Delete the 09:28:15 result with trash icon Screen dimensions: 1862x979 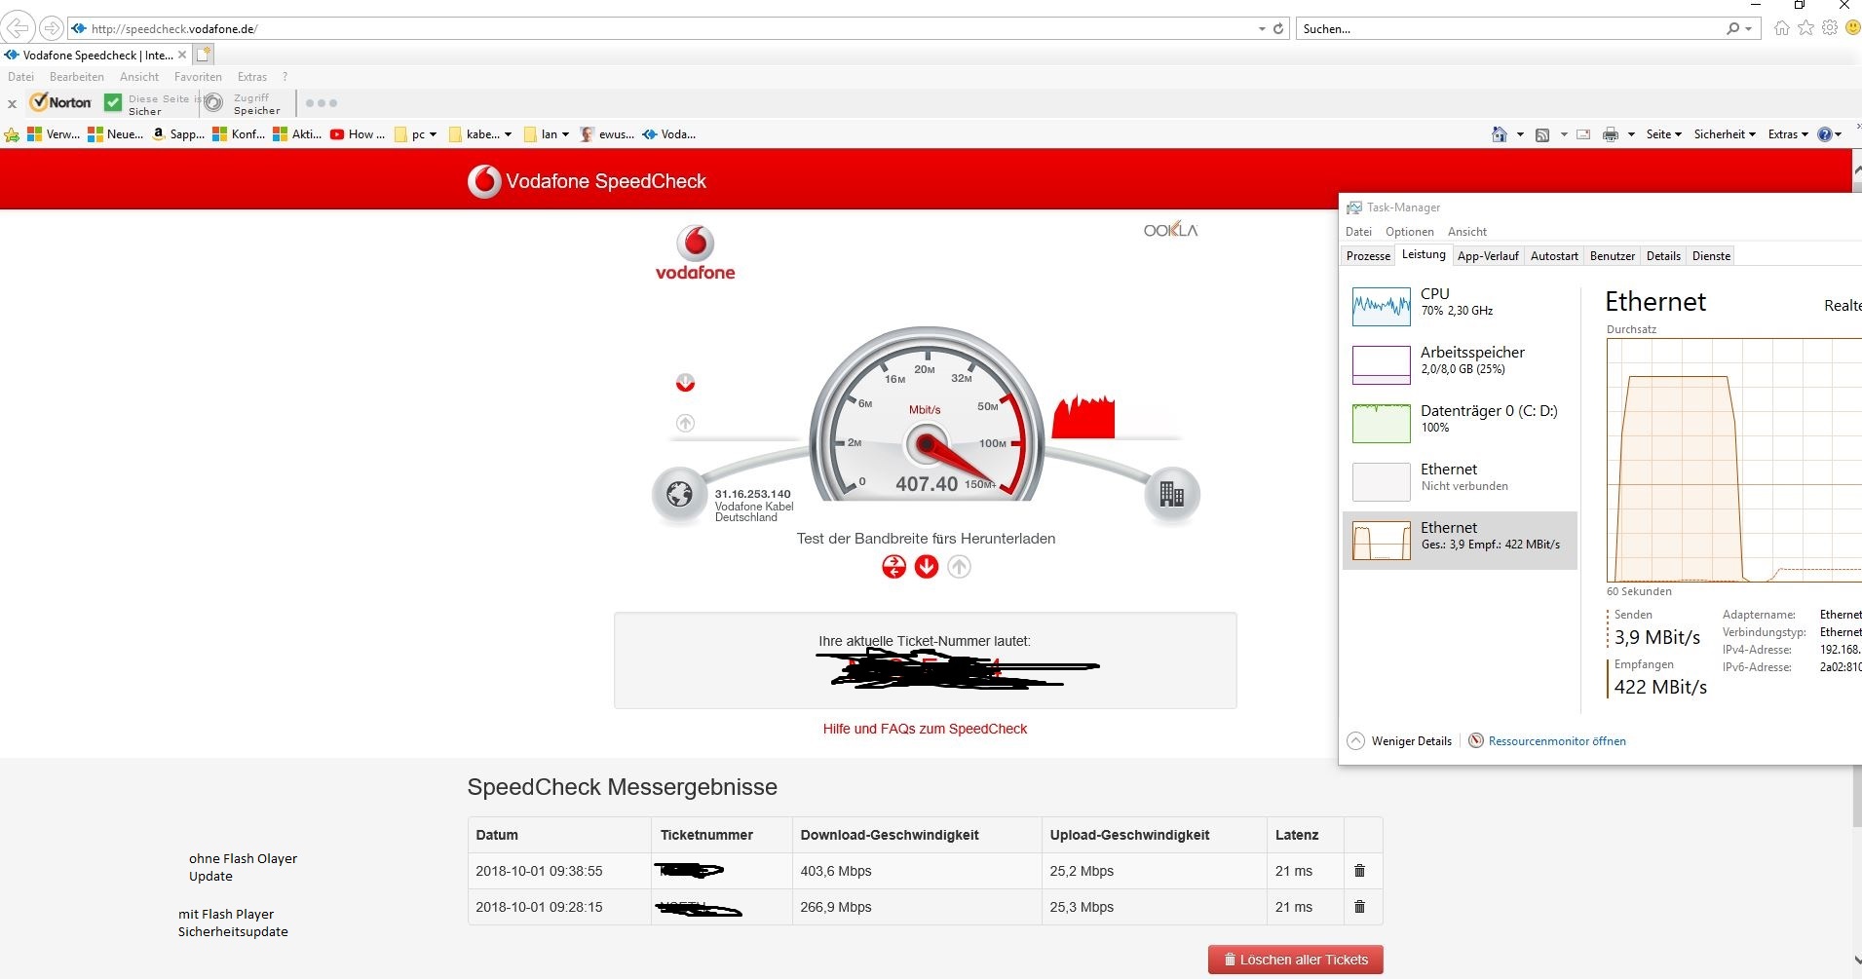pyautogui.click(x=1360, y=907)
